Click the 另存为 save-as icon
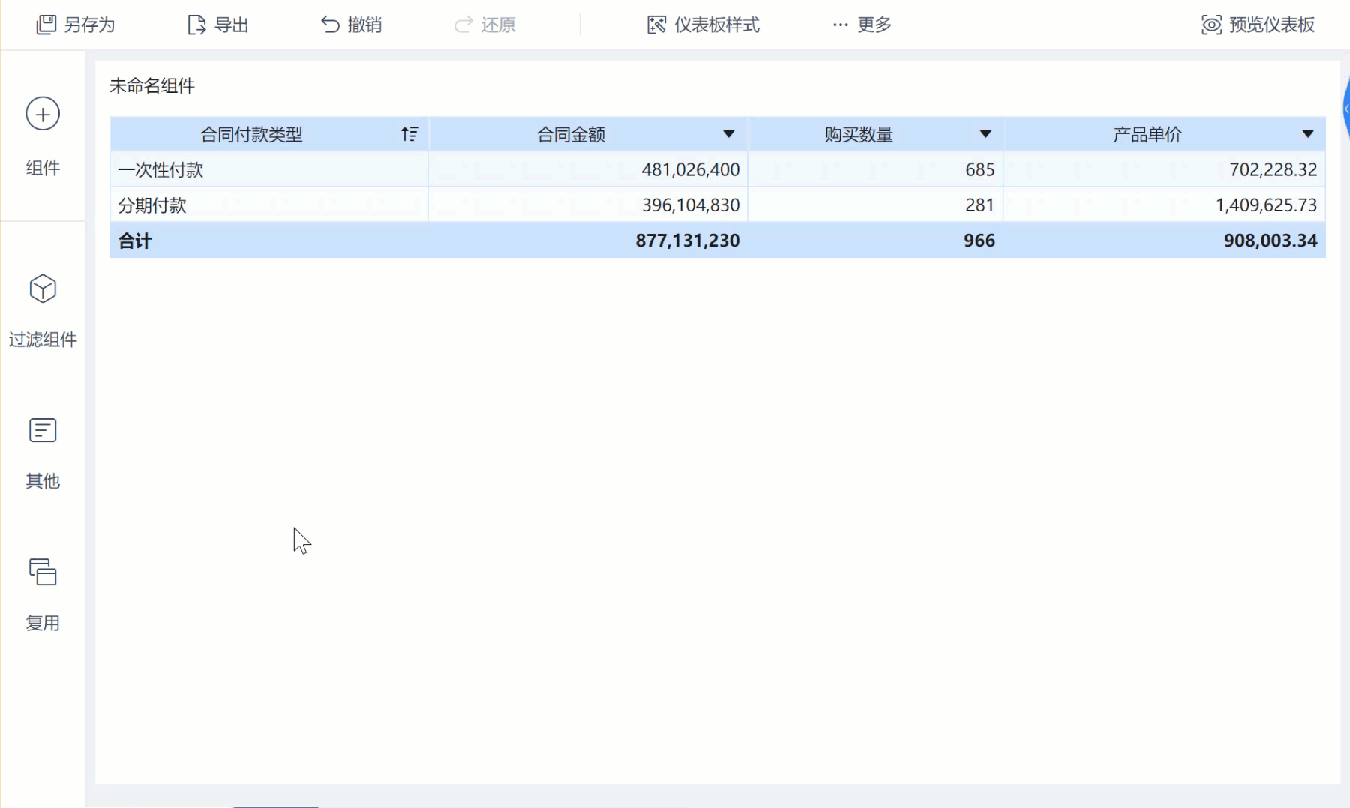 click(46, 25)
